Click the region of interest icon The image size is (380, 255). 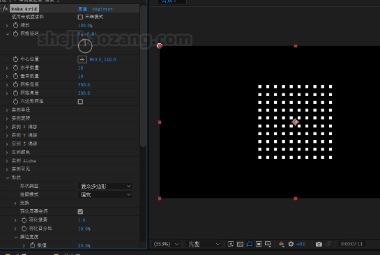pyautogui.click(x=259, y=244)
